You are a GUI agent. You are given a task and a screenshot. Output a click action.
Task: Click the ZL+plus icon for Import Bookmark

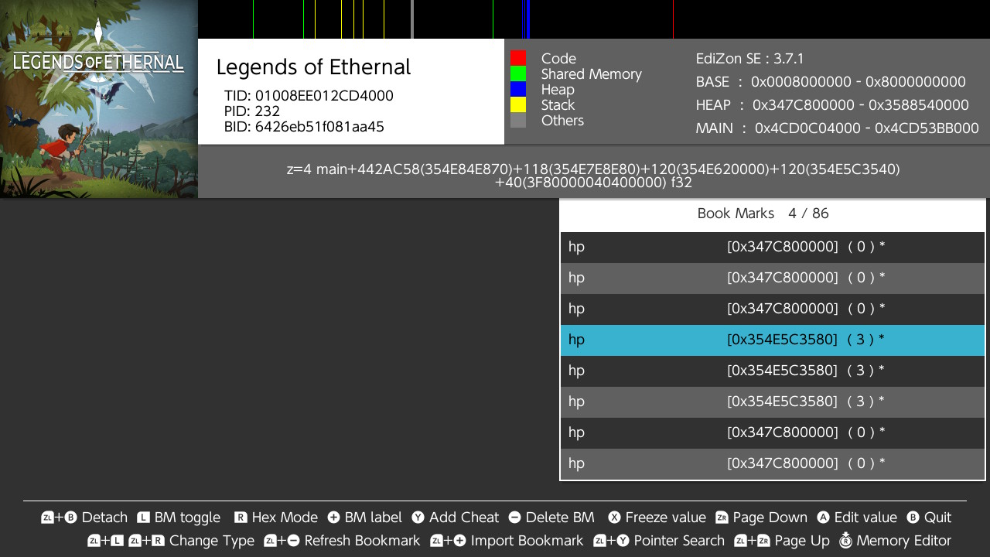coord(448,541)
